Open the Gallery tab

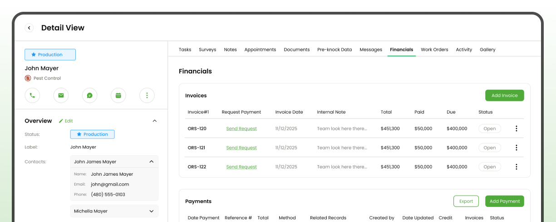tap(487, 49)
